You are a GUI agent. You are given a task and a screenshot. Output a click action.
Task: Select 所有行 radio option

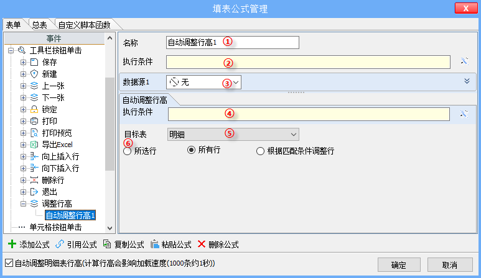191,150
